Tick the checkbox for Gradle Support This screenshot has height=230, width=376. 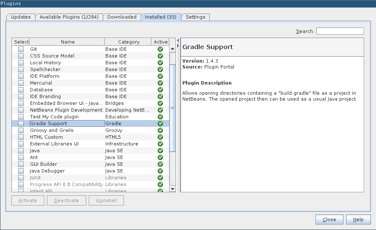21,123
